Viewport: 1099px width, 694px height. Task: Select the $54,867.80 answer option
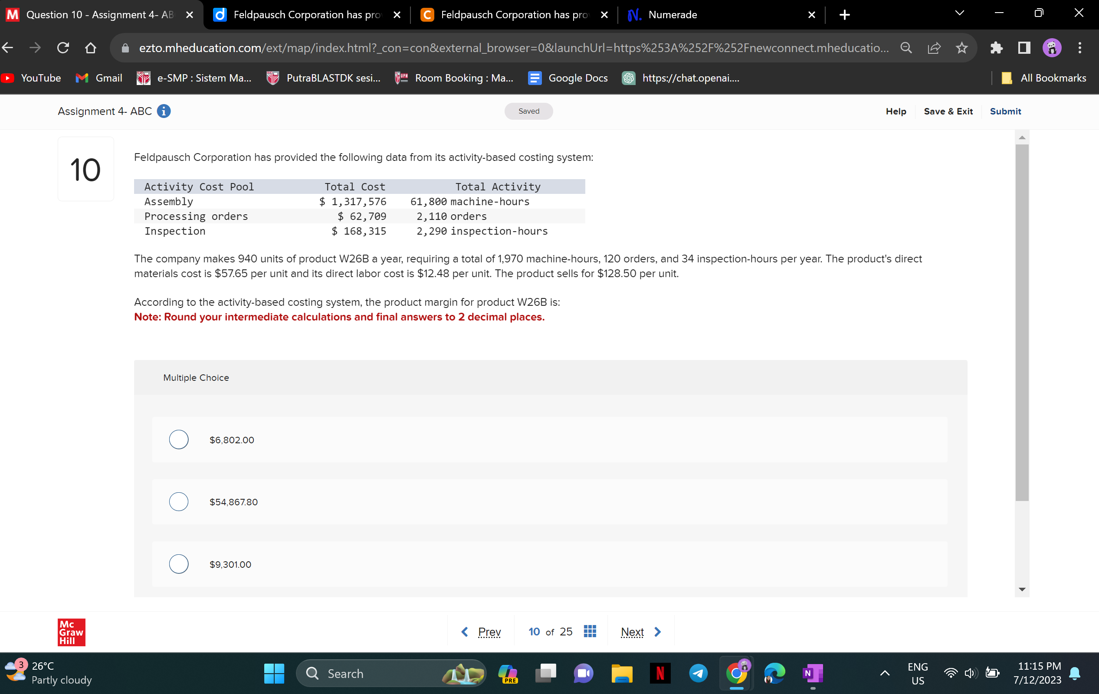click(x=178, y=501)
